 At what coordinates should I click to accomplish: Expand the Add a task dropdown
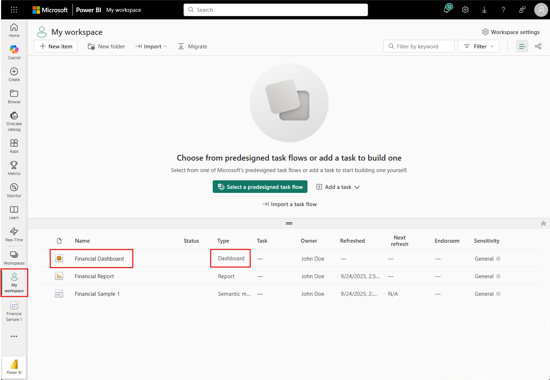click(x=338, y=187)
